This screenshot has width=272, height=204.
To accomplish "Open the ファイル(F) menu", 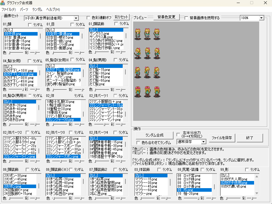I will [x=8, y=10].
